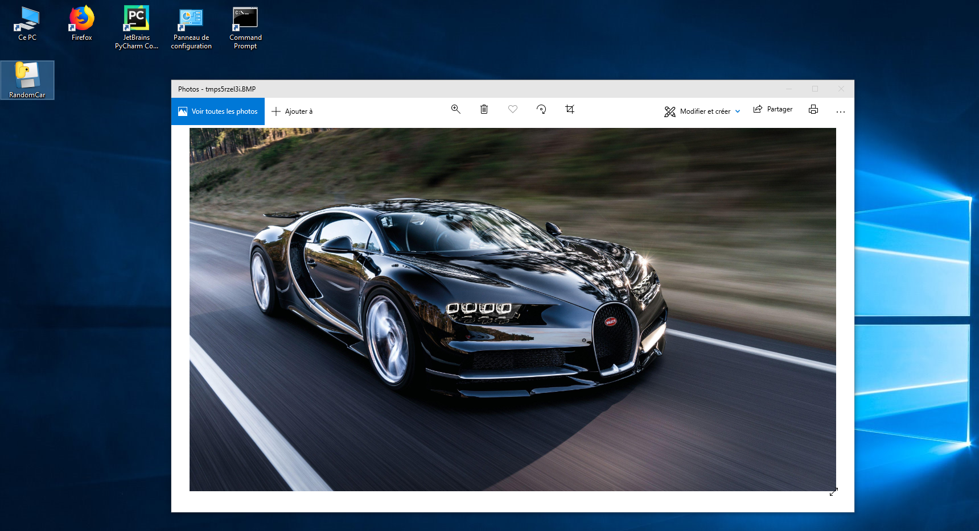Maximize the Photos window

815,89
